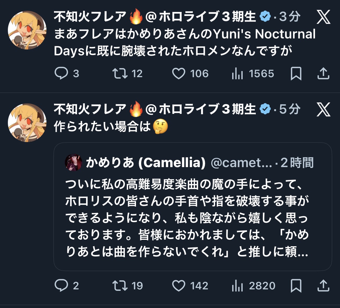Open Camellia's profile from quoted tweet name
The width and height of the screenshot is (340, 308).
click(x=146, y=163)
